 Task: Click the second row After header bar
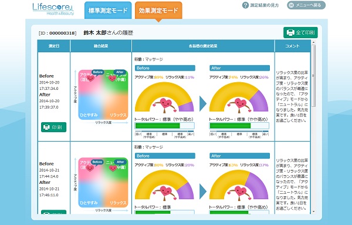pos(239,156)
